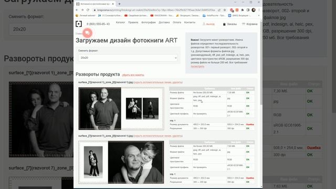Image resolution: width=336 pixels, height=189 pixels.
Task: Hide guide lines for razvorot 1 spread
Action: (153, 82)
